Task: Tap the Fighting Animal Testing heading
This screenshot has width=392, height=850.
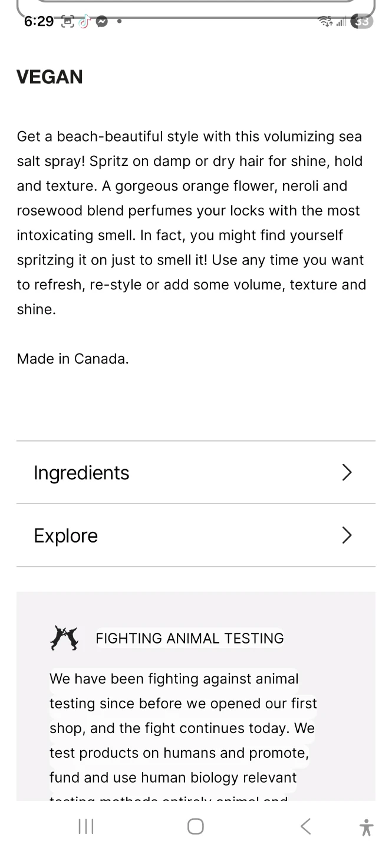Action: 189,638
